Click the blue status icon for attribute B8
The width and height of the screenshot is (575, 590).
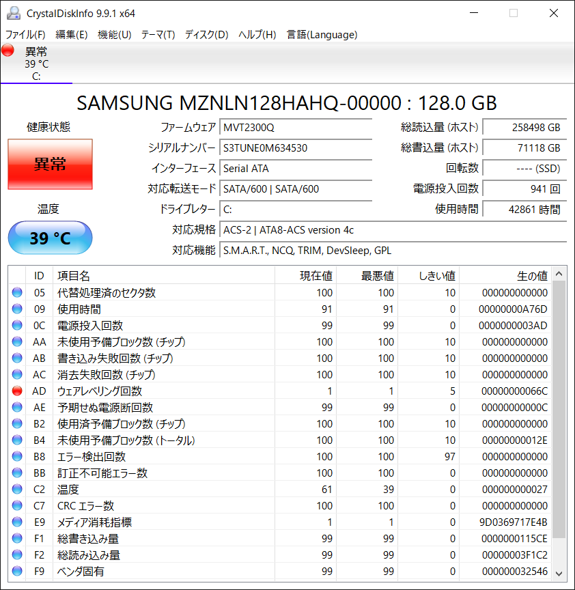point(17,456)
